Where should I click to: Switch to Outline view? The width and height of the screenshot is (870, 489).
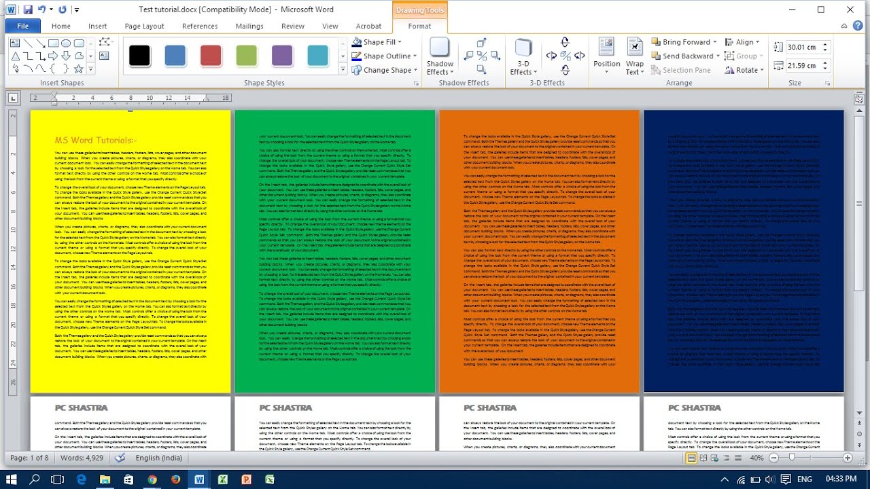pos(726,458)
